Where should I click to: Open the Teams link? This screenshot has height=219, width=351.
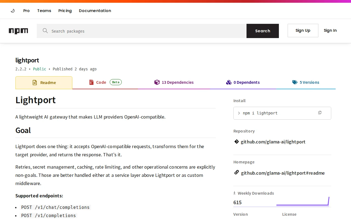tap(44, 11)
